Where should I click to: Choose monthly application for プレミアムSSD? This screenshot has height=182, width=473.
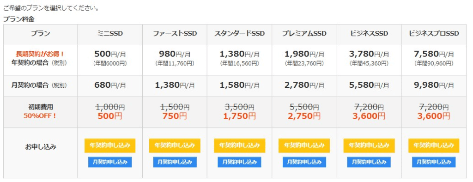304,162
